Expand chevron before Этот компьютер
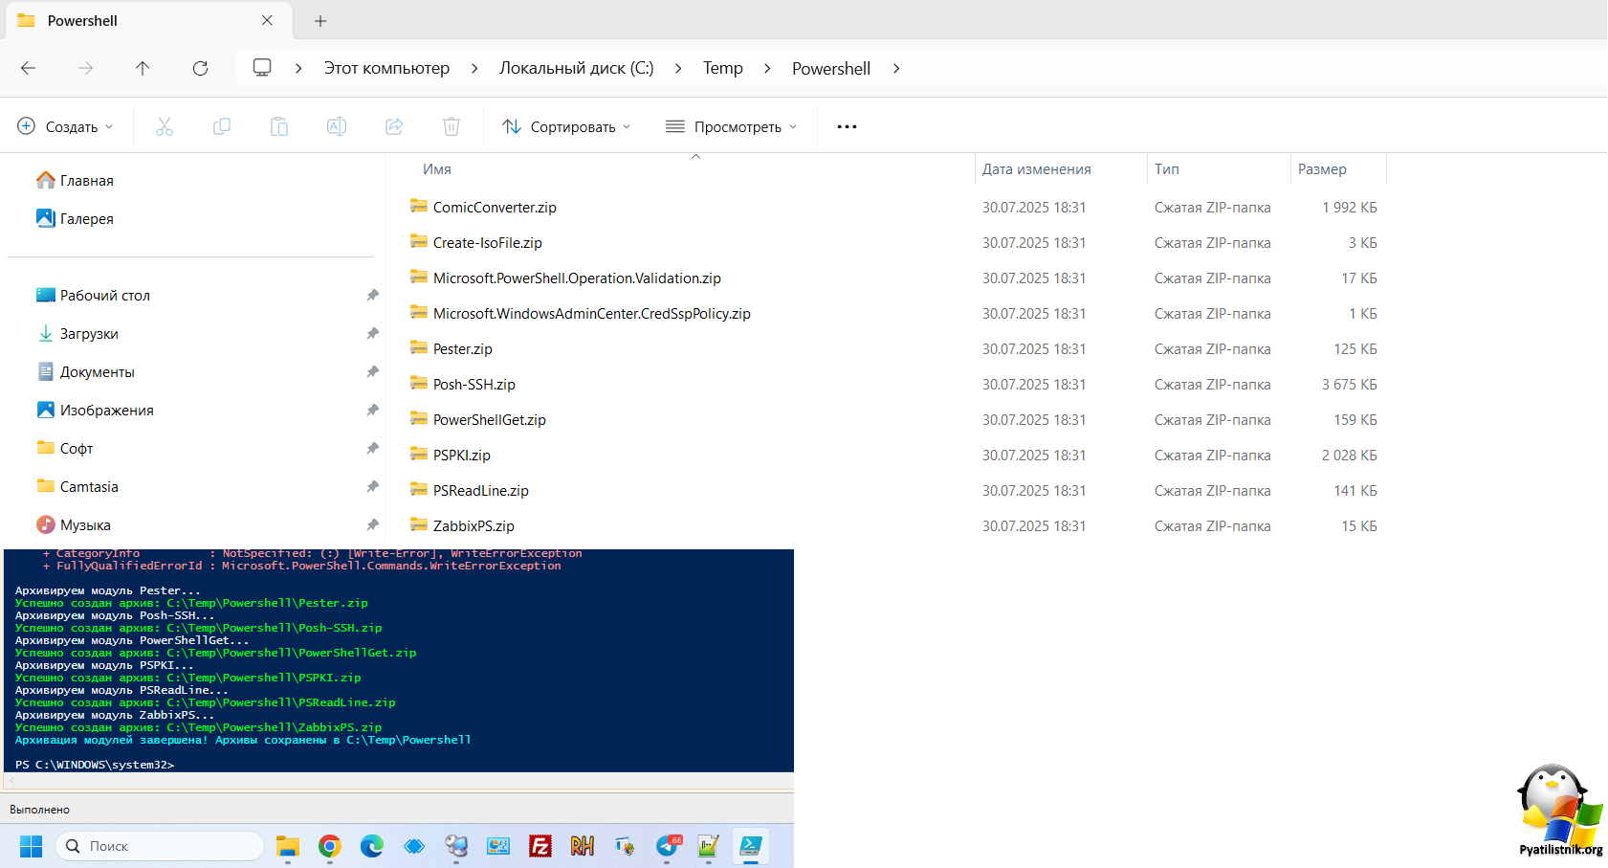This screenshot has height=868, width=1608. (x=298, y=68)
